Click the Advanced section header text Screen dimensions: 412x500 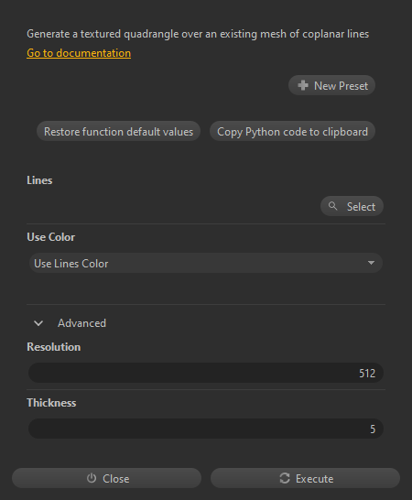click(81, 323)
